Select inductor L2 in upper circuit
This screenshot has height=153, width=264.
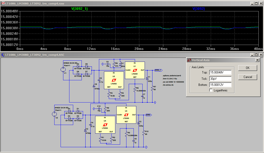pyautogui.click(x=120, y=64)
